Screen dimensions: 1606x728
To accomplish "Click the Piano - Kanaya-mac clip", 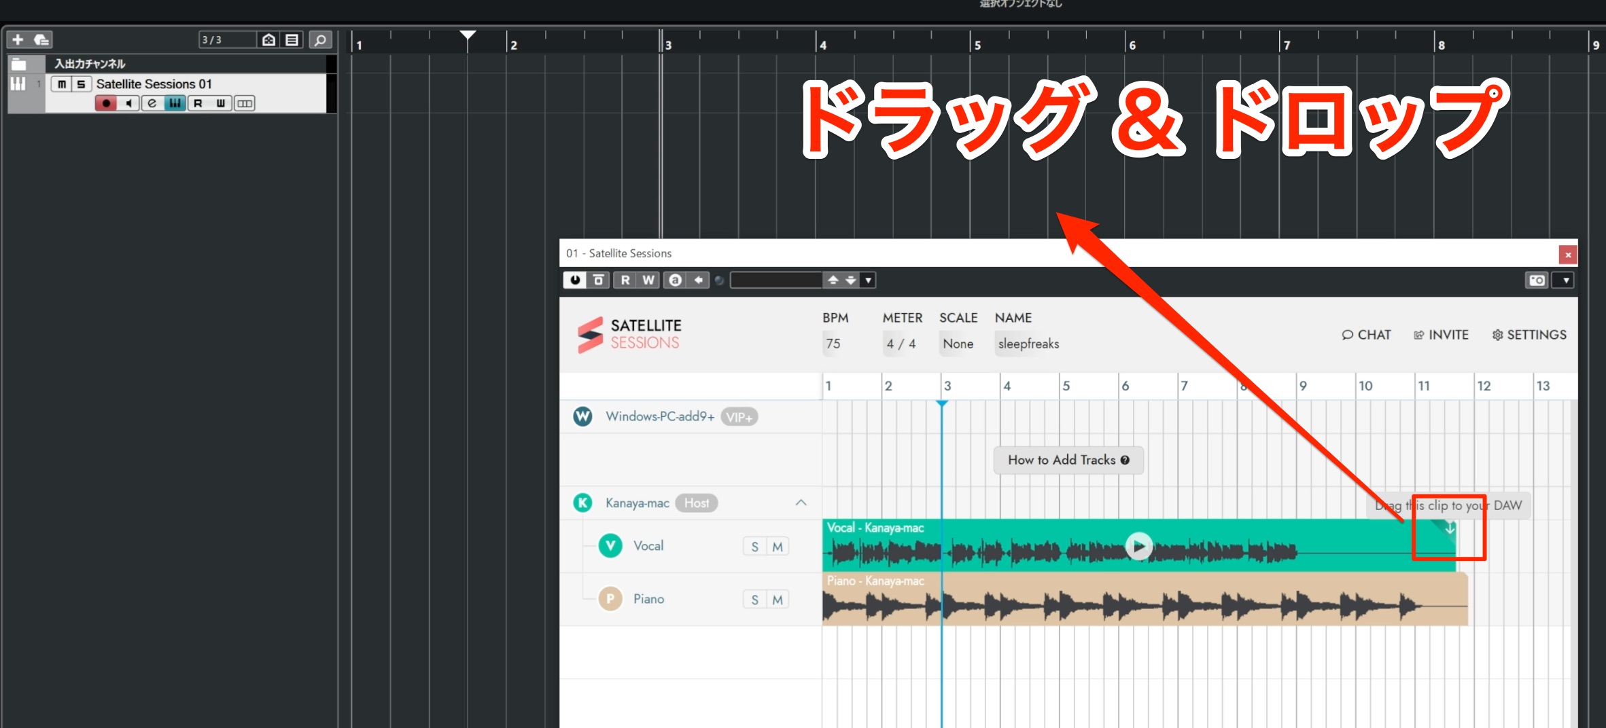I will click(1145, 599).
